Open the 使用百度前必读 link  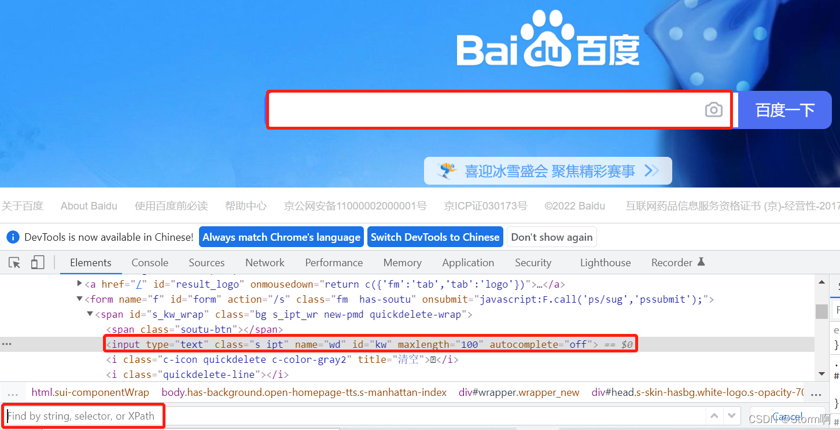(x=171, y=206)
